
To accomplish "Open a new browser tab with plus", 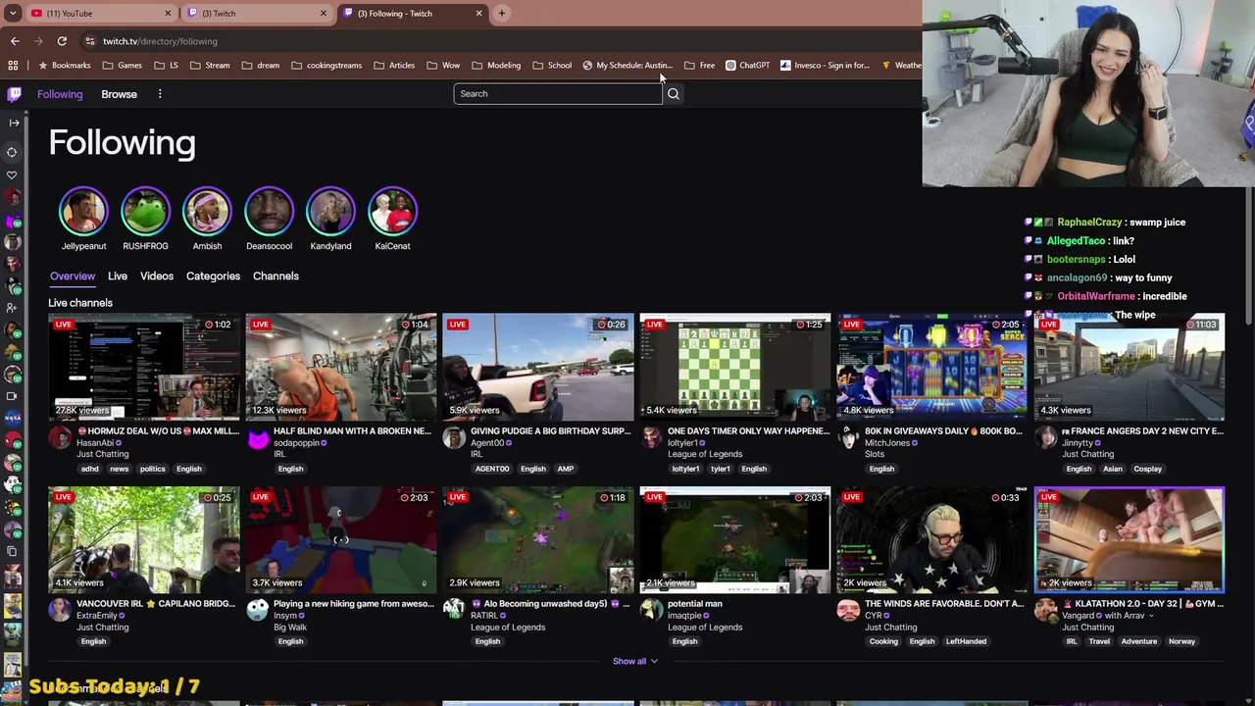I will [x=502, y=13].
